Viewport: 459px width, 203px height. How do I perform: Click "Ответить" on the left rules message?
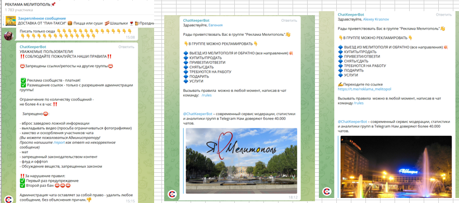(x=126, y=47)
